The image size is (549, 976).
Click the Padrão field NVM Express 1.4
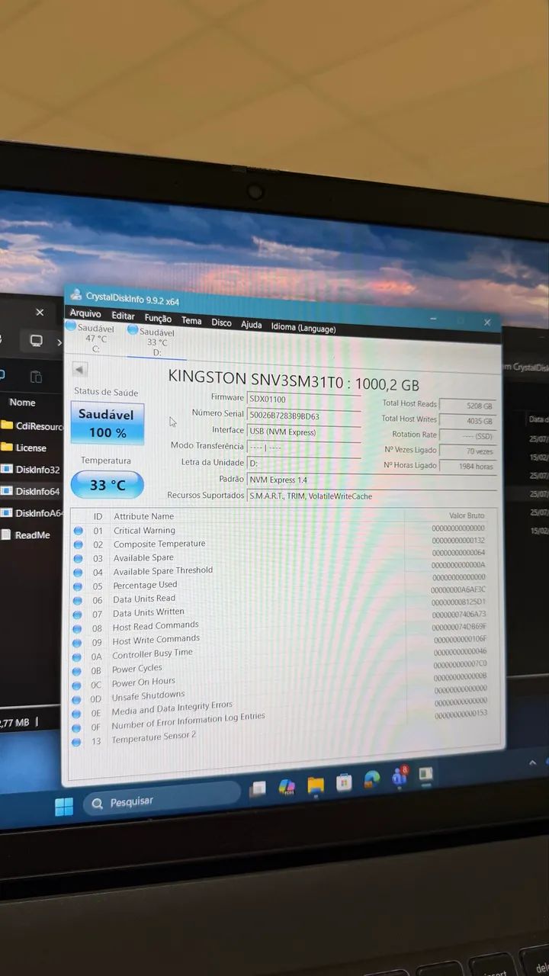point(371,480)
